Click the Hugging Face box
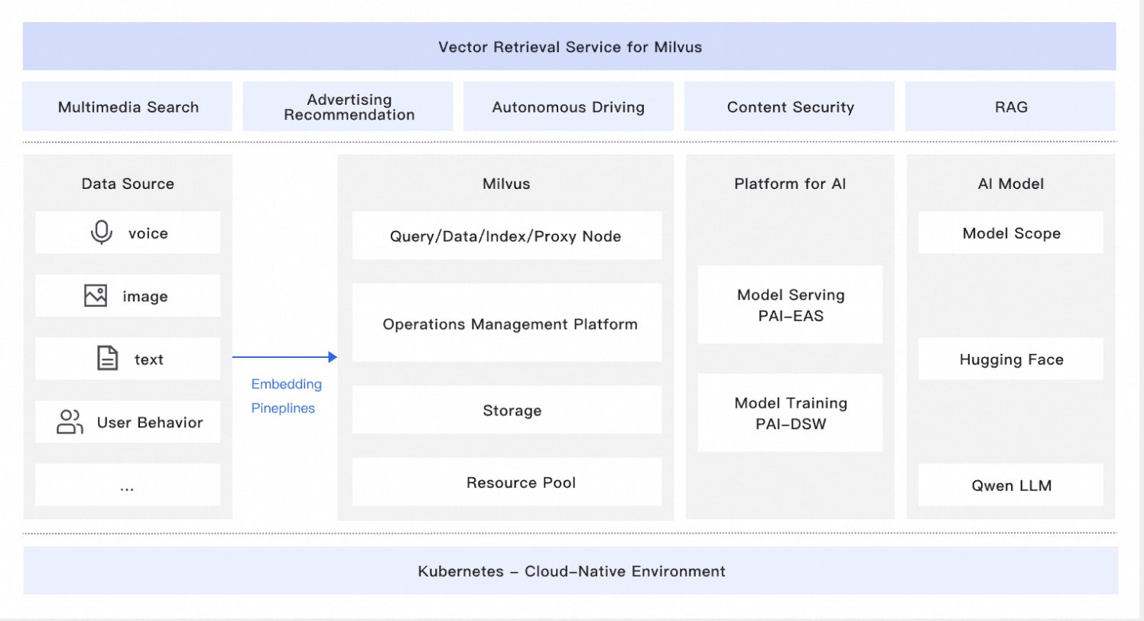 [1011, 359]
